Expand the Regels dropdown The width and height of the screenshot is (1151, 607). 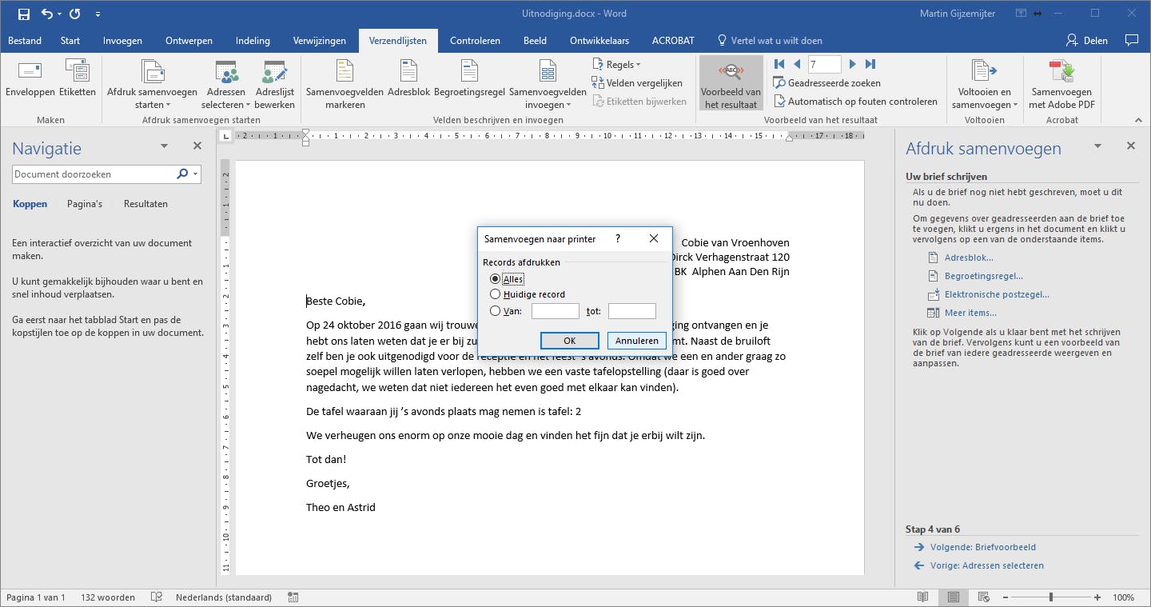[x=617, y=64]
